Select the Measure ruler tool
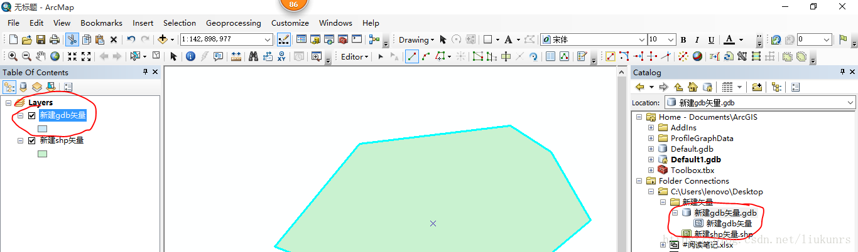The image size is (858, 252). coord(236,56)
